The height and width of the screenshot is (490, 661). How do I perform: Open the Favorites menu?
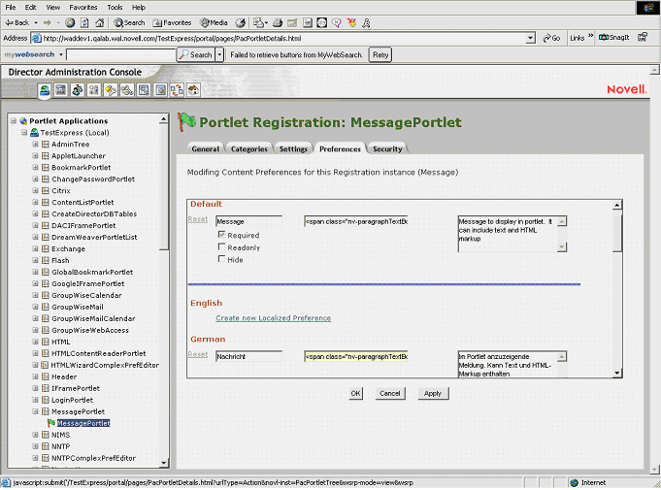(x=83, y=7)
